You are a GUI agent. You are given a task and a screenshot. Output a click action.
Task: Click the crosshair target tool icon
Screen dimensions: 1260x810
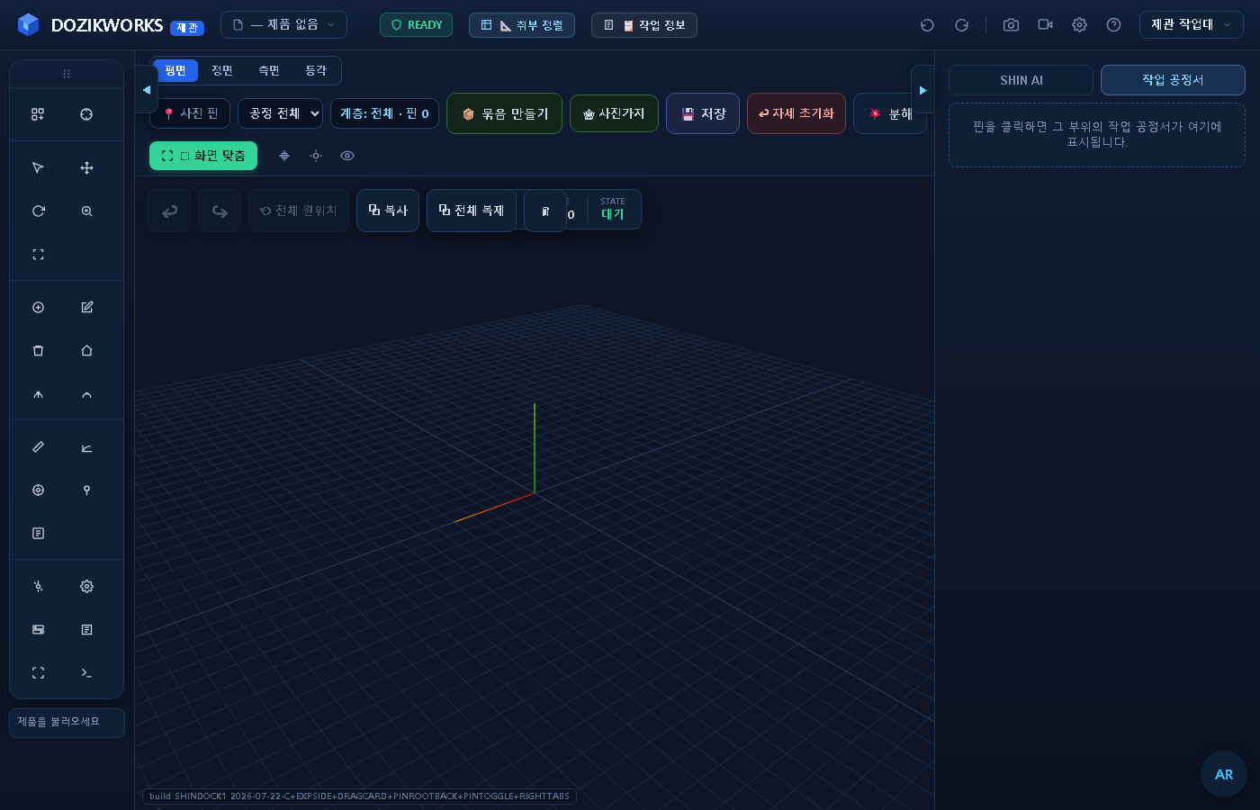tap(86, 114)
